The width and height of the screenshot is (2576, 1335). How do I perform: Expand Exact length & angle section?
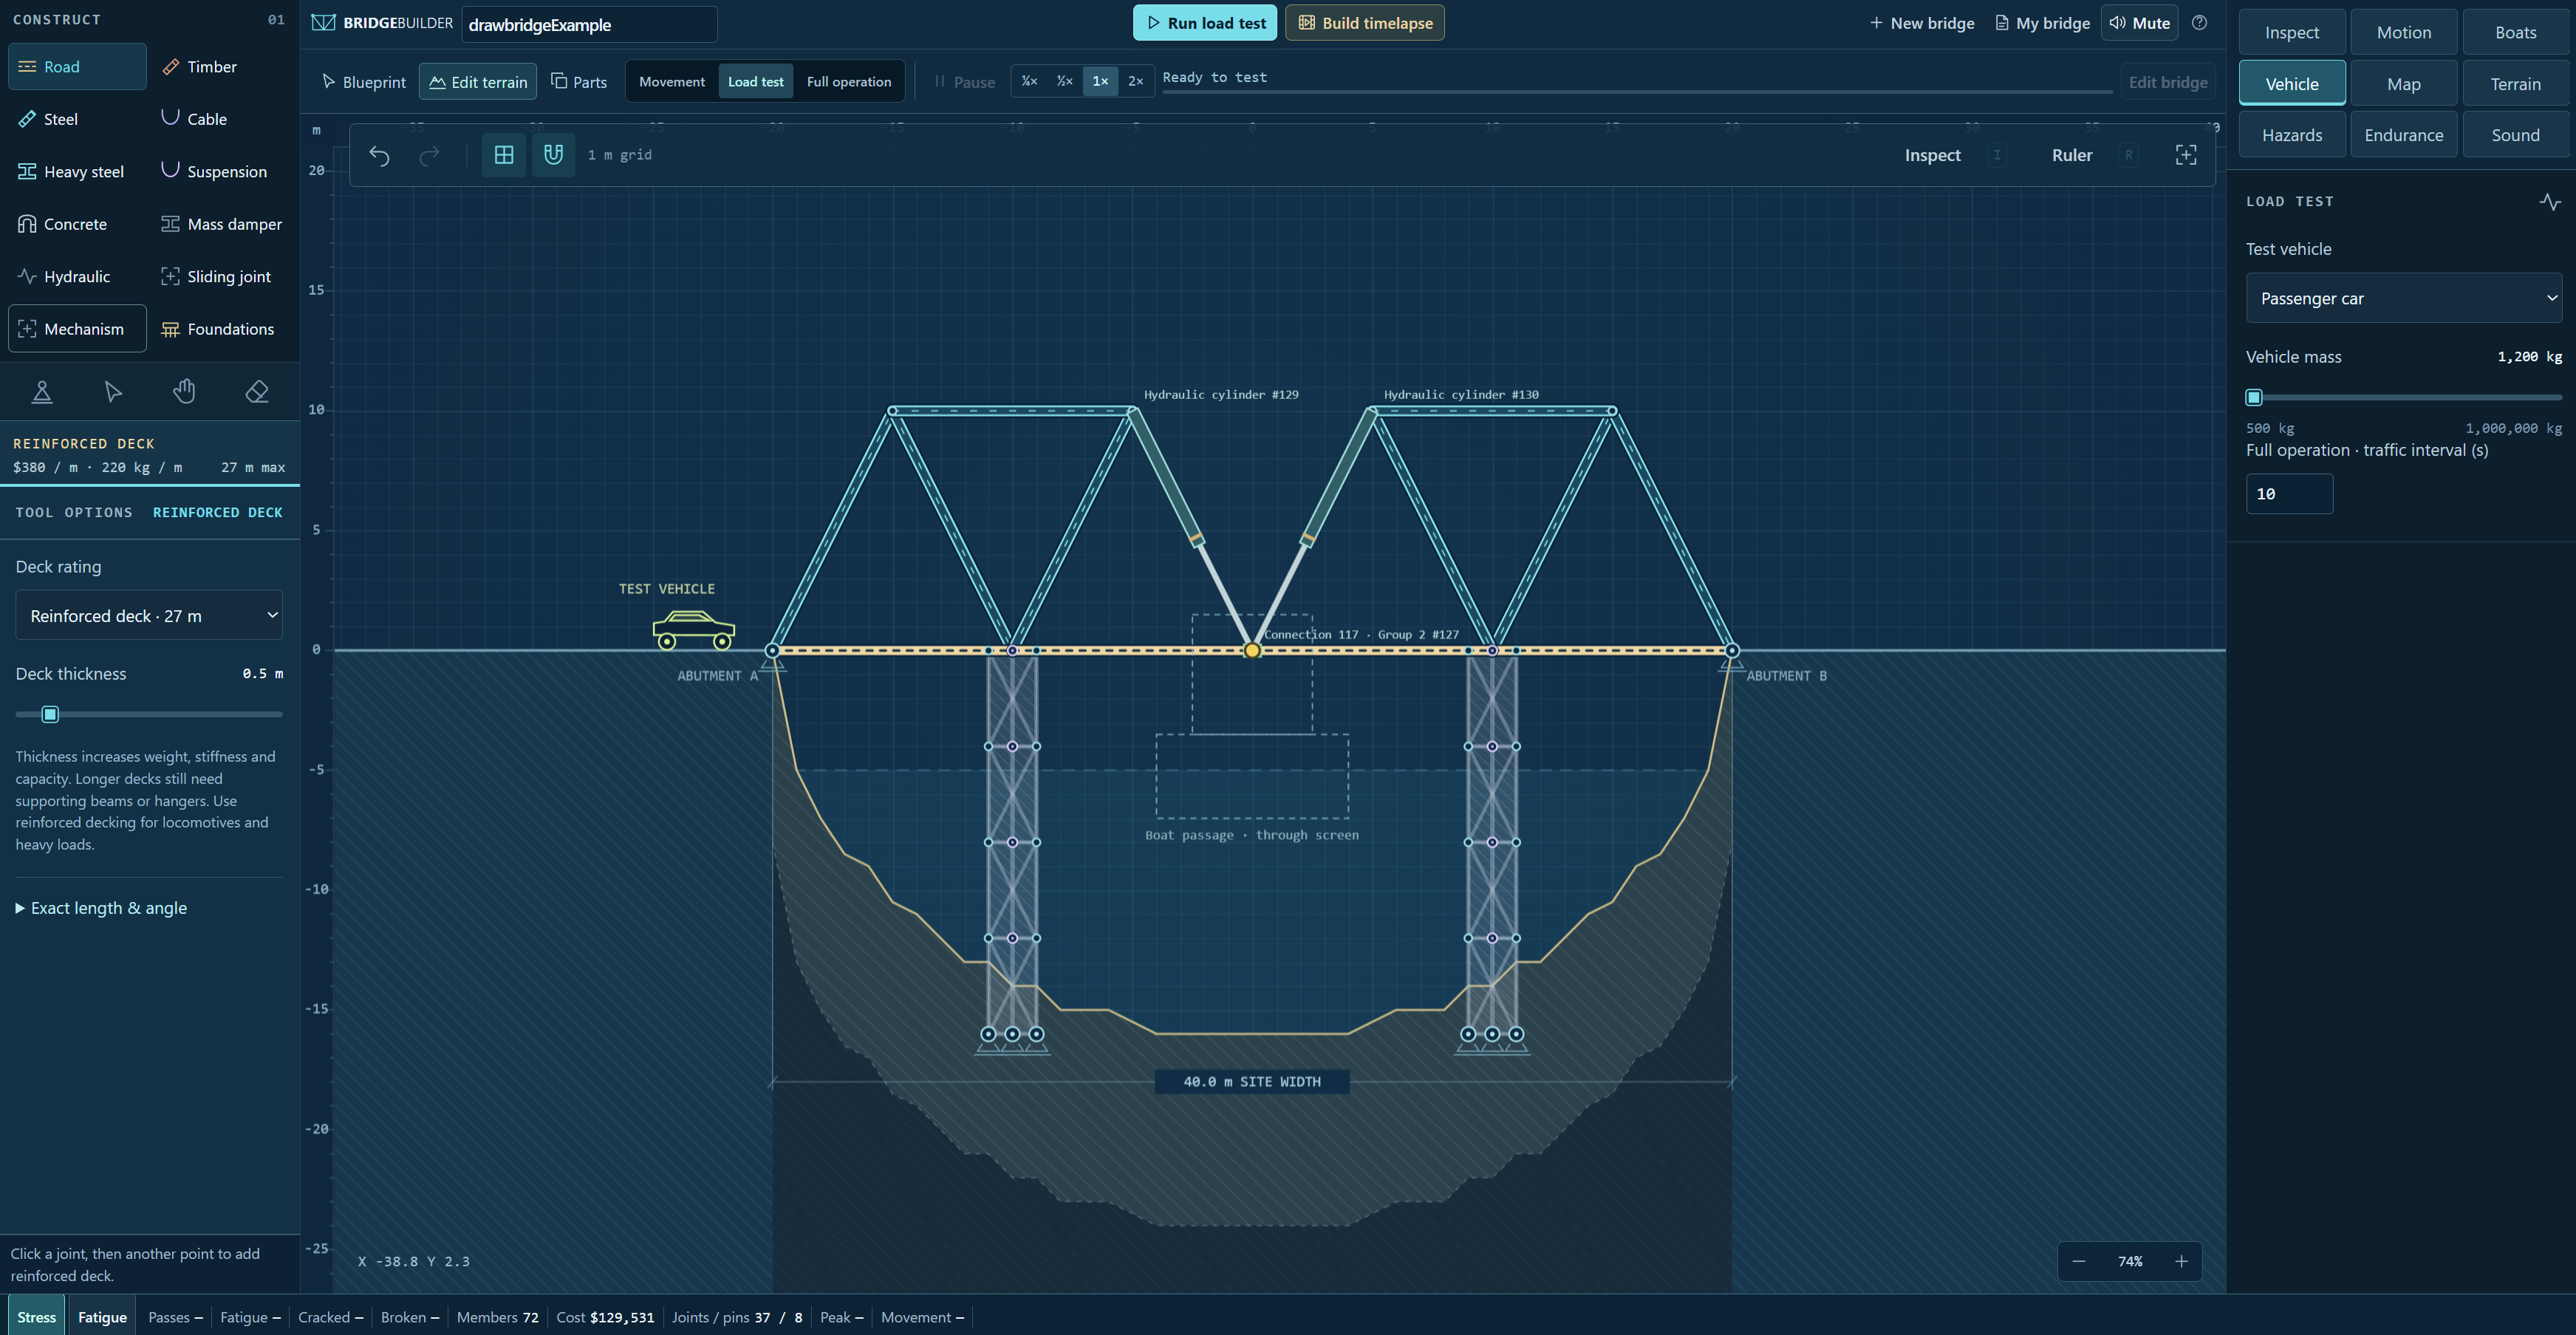[x=101, y=908]
